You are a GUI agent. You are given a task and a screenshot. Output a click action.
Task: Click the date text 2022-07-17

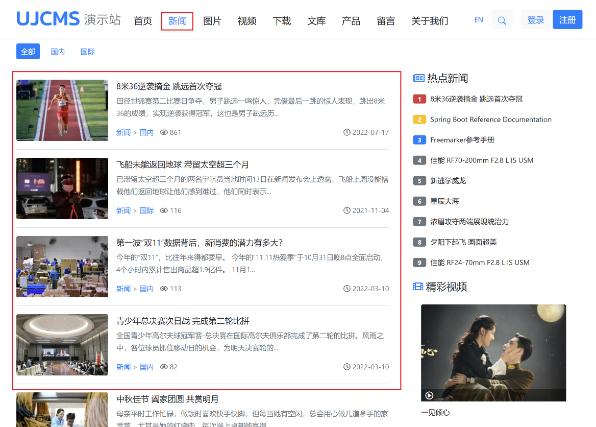pos(370,132)
